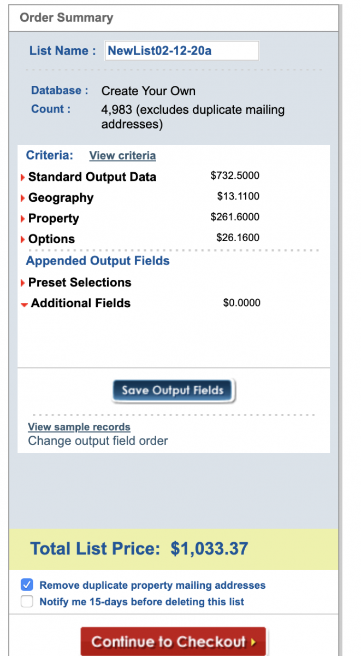Expand the Options criteria arrow
The height and width of the screenshot is (656, 361).
(23, 239)
